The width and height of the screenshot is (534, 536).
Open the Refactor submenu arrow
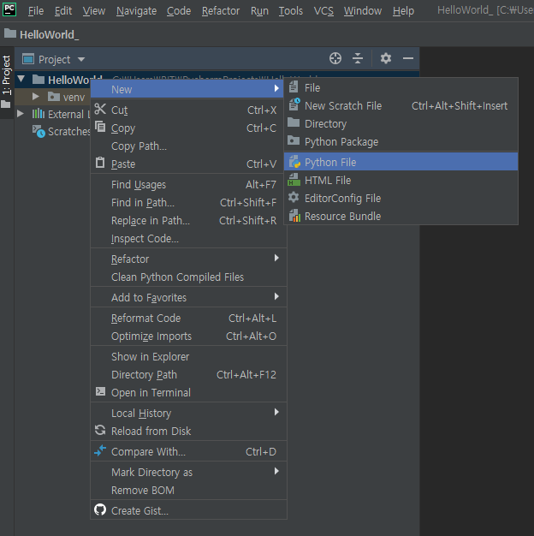click(x=276, y=258)
